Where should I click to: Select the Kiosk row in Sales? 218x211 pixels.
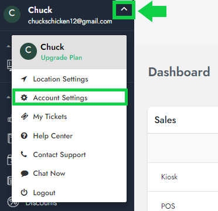(x=183, y=177)
